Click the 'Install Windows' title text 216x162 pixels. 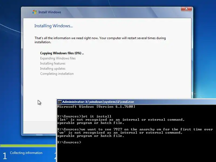[50, 12]
